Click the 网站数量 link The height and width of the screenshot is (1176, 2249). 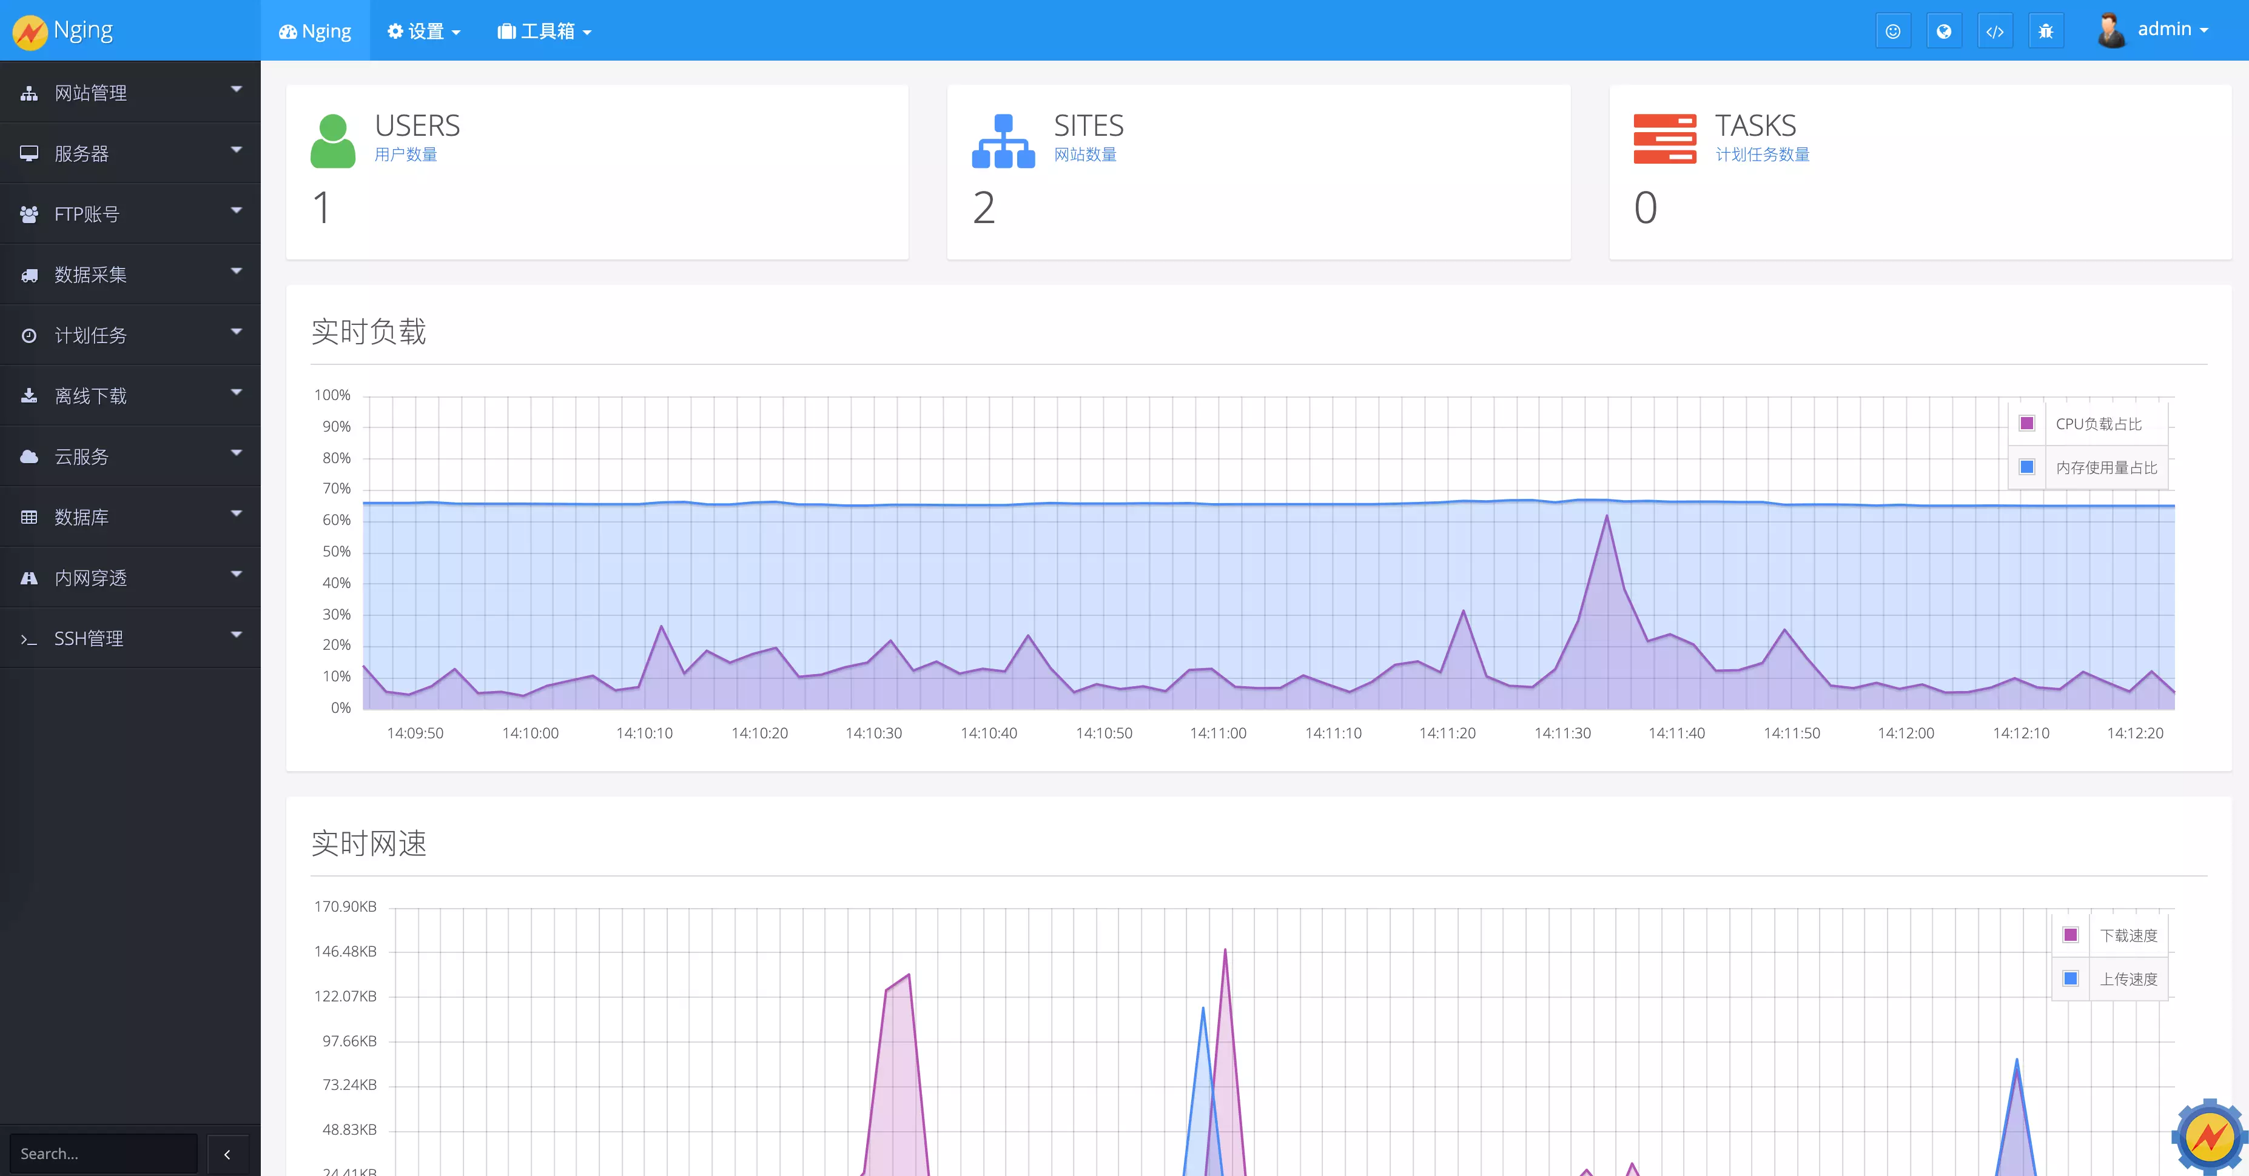[x=1085, y=155]
